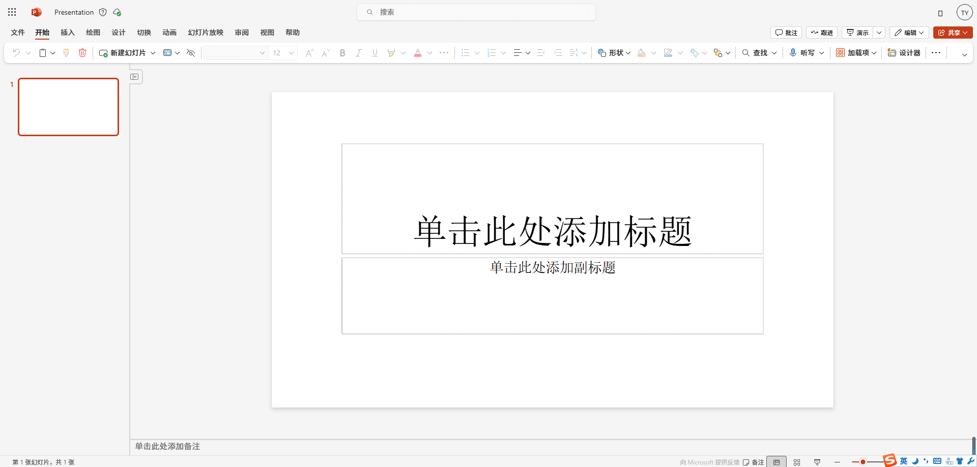Select slide 1 thumbnail
Image resolution: width=977 pixels, height=467 pixels.
point(68,107)
